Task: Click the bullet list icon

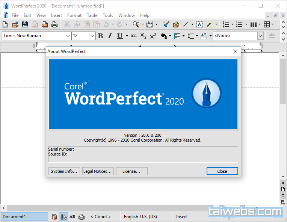Action: [x=239, y=24]
